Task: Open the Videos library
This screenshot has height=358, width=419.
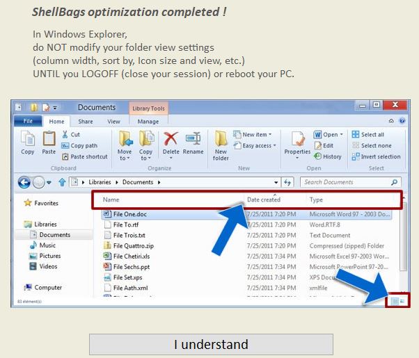Action: pyautogui.click(x=43, y=266)
